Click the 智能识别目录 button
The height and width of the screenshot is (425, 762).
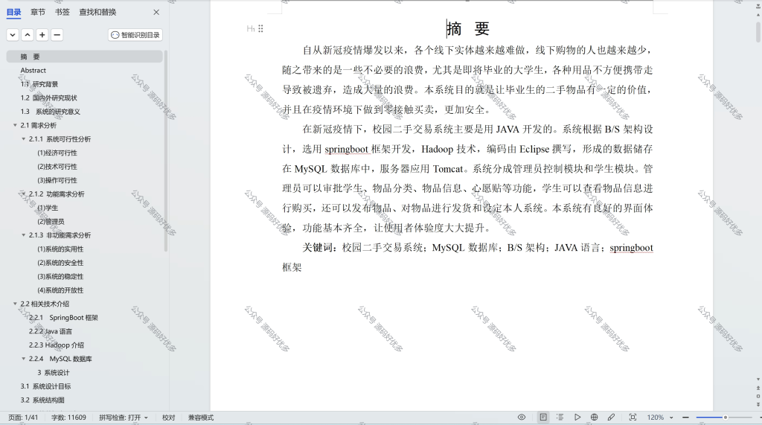point(135,35)
